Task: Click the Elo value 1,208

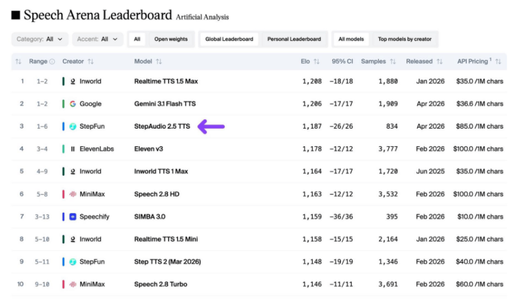Action: point(312,81)
